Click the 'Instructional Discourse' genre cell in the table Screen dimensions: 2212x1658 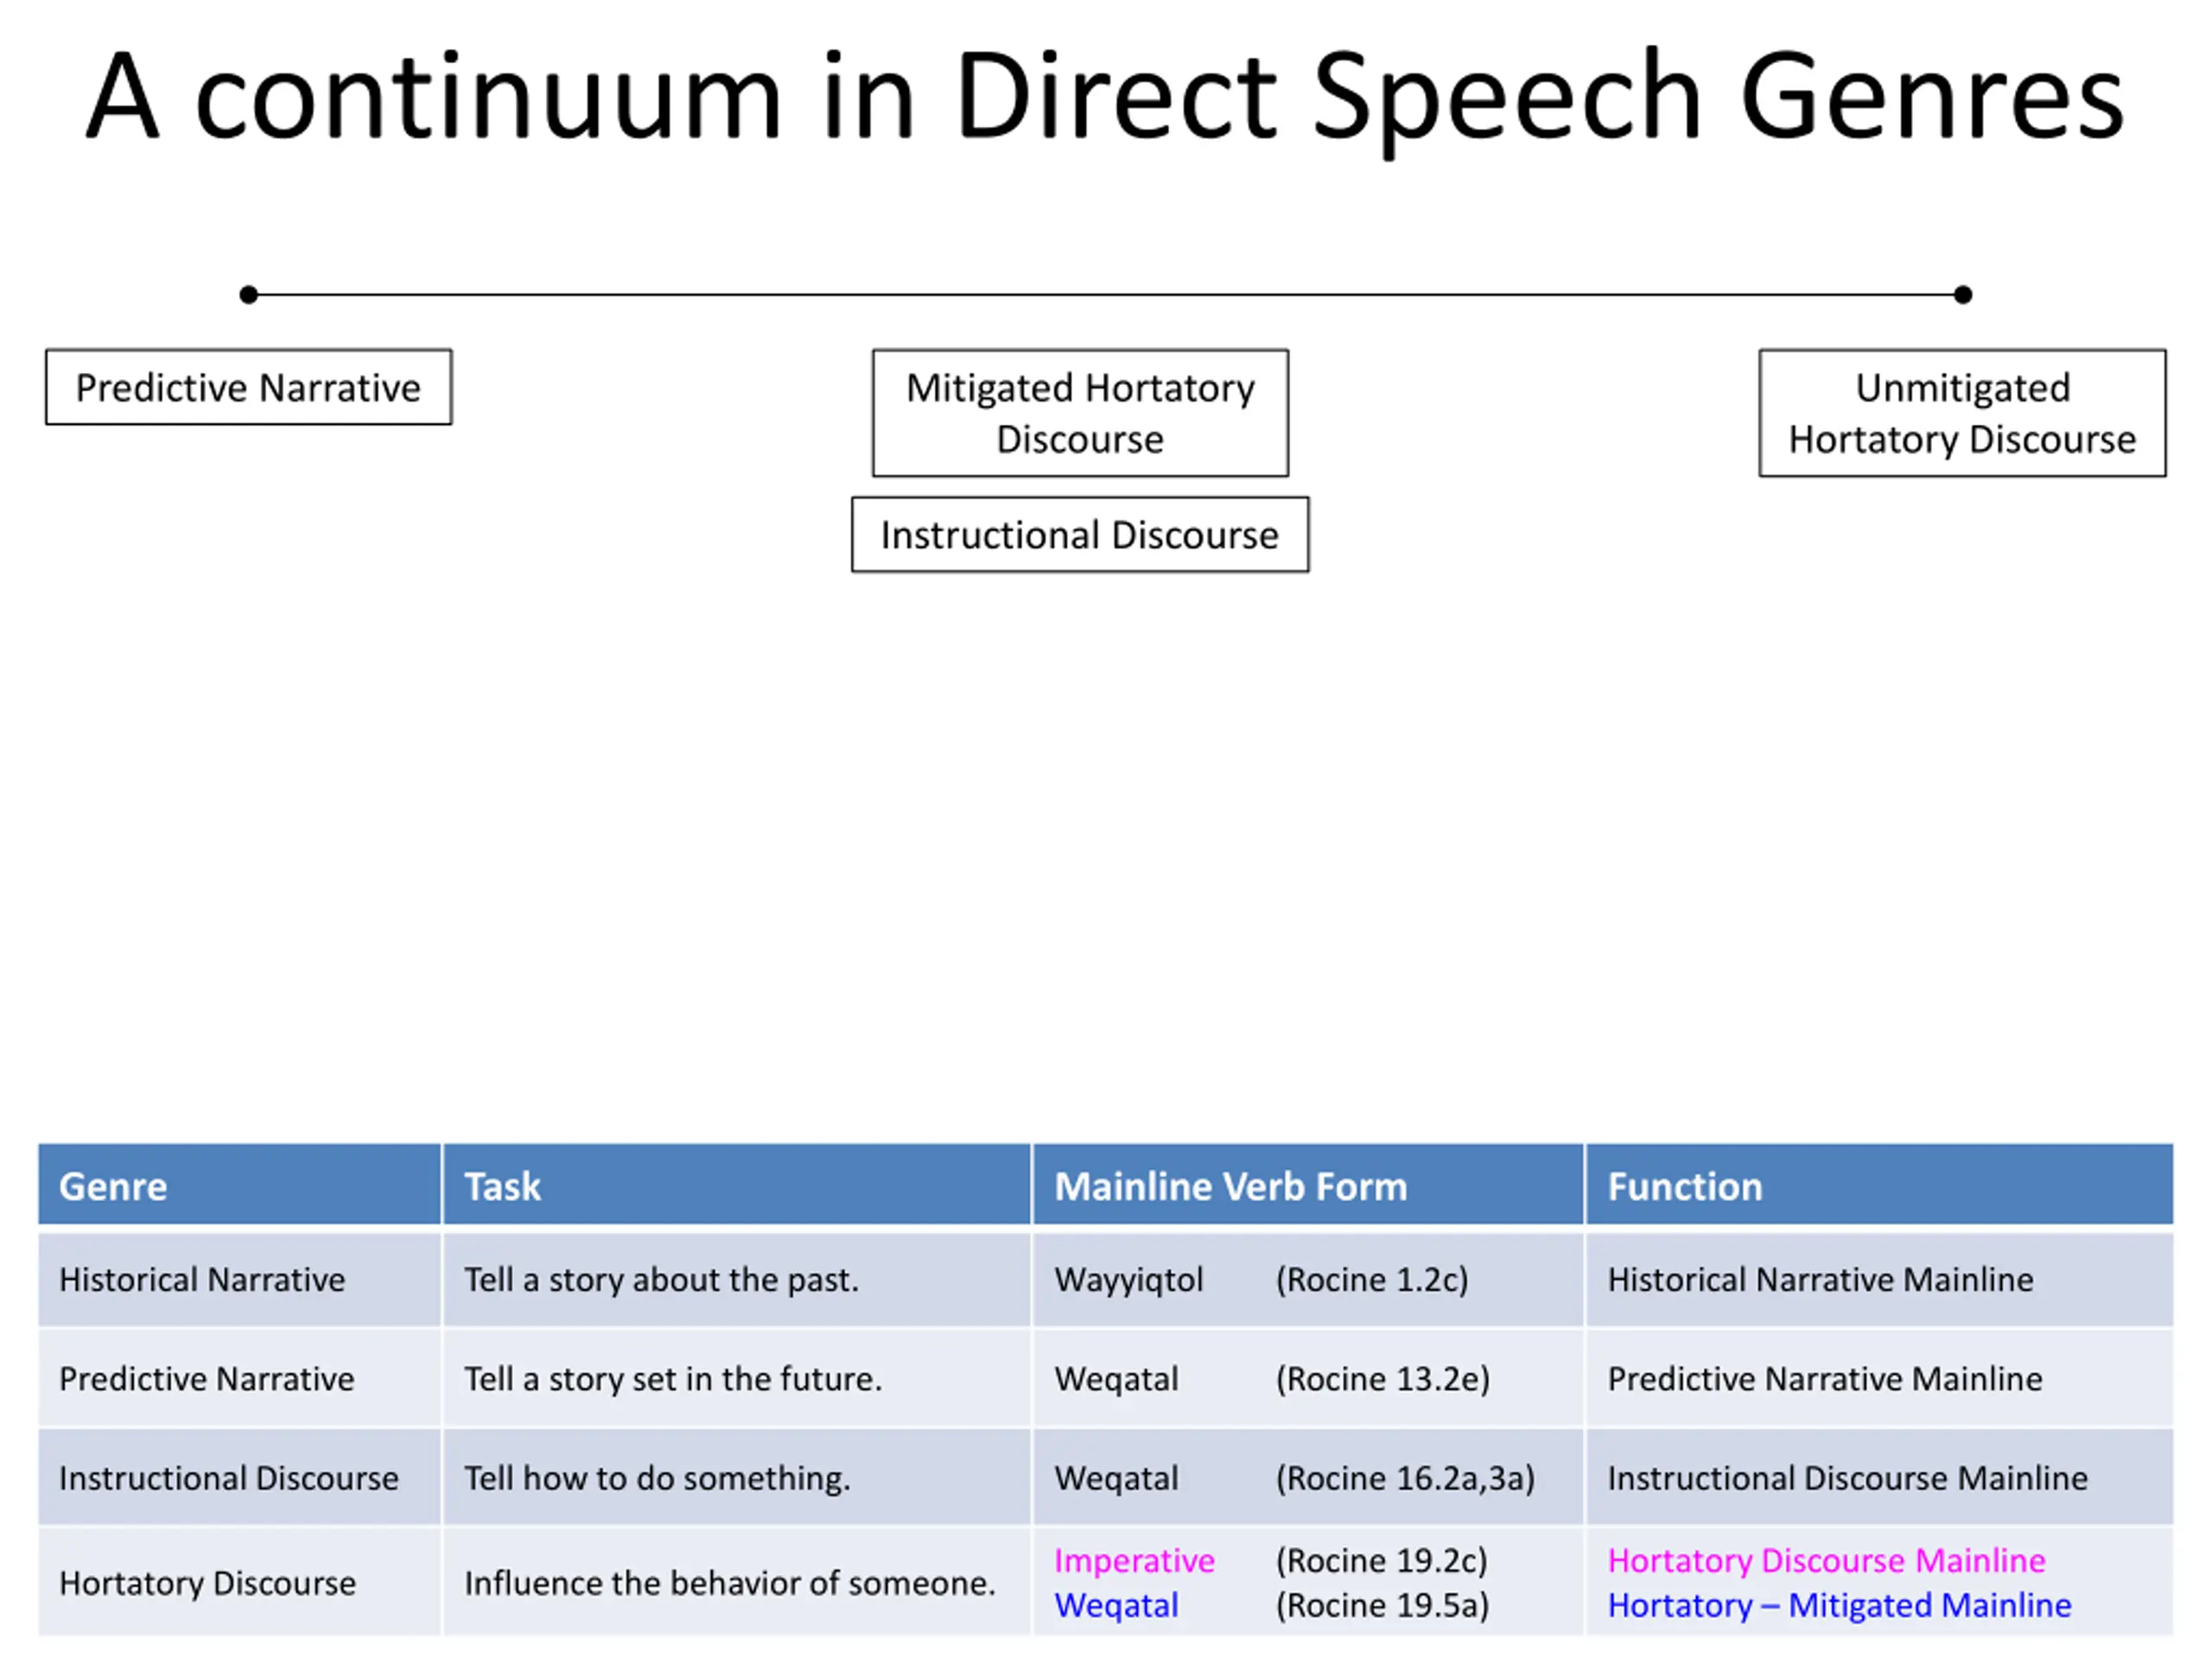coord(240,1478)
